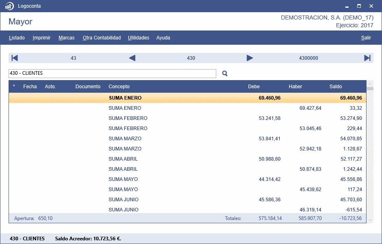Open the Marcas menu
The height and width of the screenshot is (244, 382).
pyautogui.click(x=66, y=38)
